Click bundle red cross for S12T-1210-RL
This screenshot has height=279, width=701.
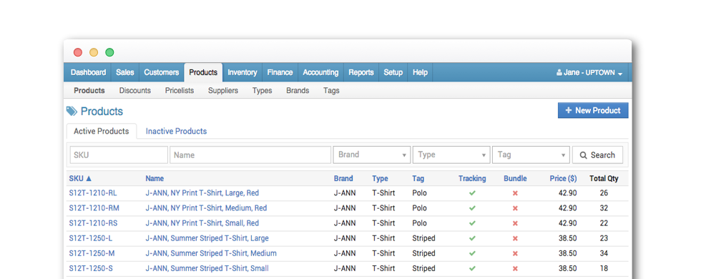pos(515,193)
